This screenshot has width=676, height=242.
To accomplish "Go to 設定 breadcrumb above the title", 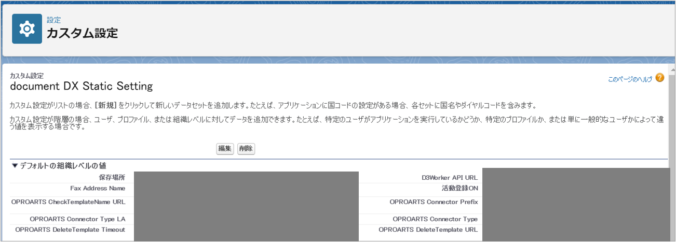I will [53, 20].
